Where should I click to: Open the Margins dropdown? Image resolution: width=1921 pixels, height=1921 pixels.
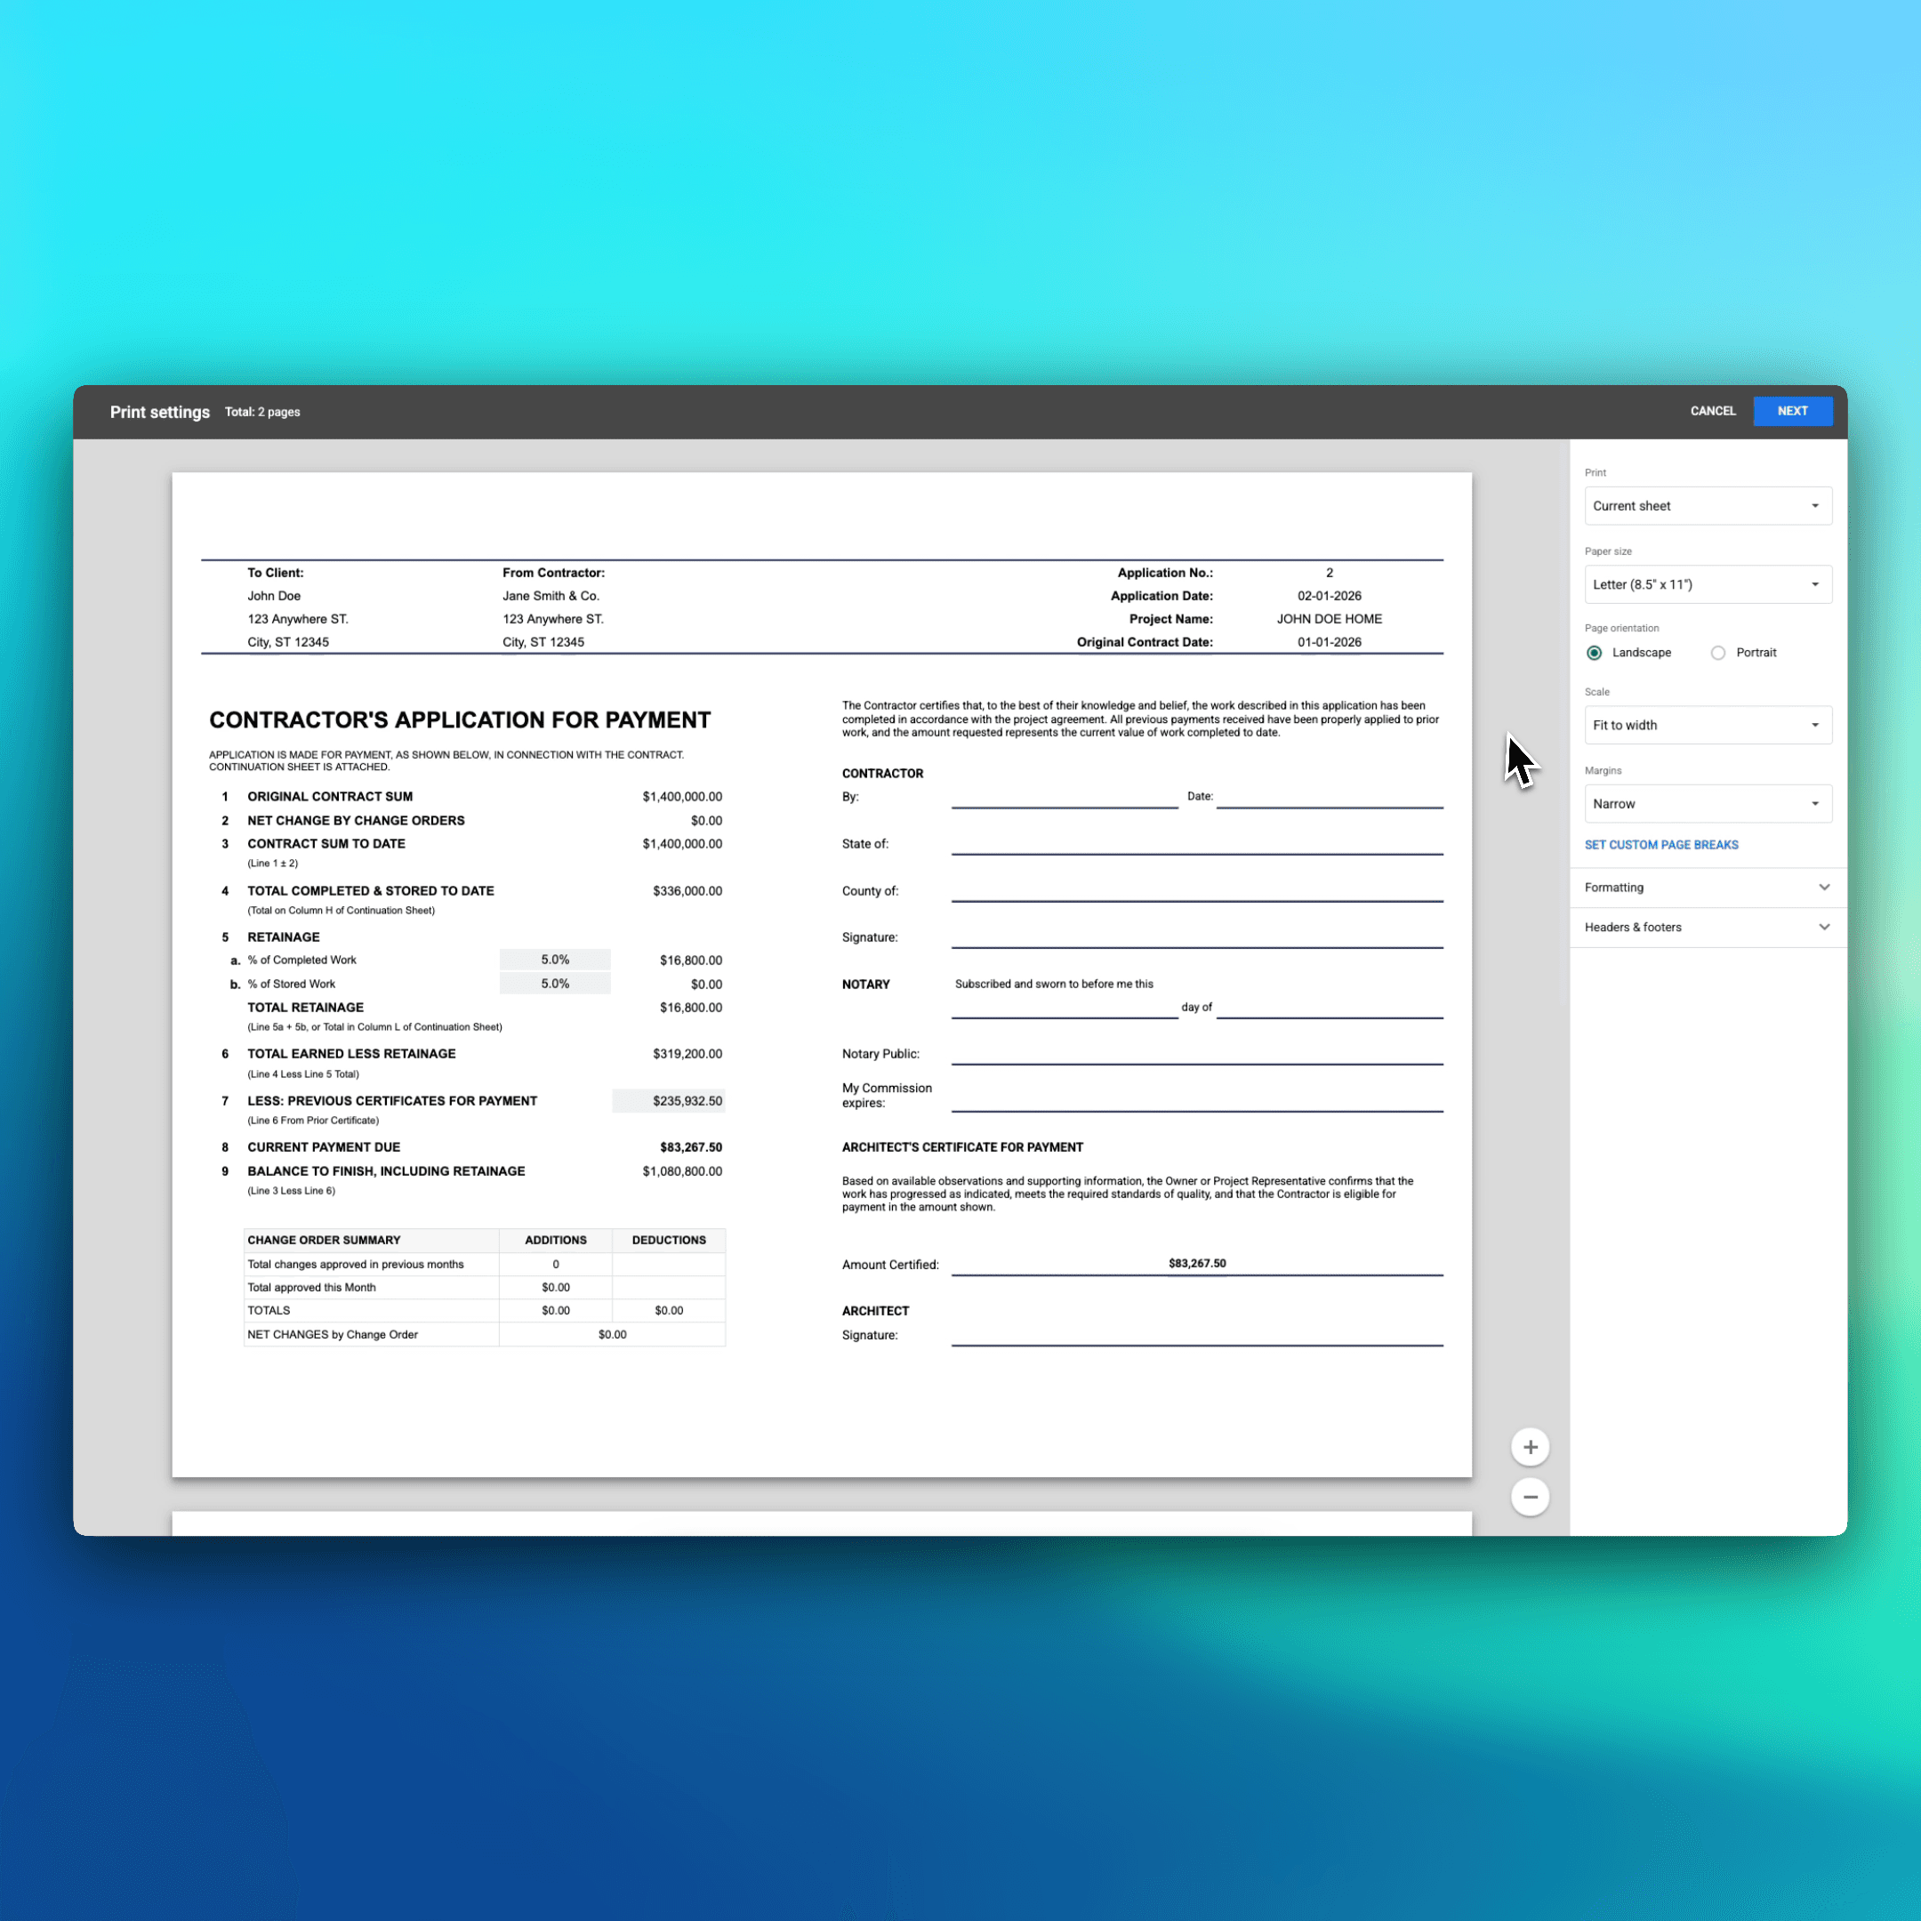[1708, 803]
